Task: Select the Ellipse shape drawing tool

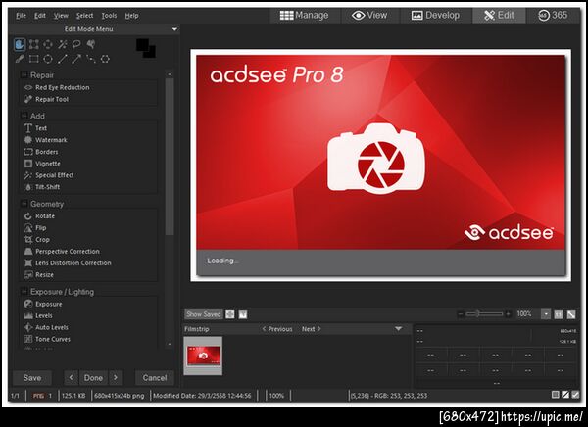Action: click(48, 59)
